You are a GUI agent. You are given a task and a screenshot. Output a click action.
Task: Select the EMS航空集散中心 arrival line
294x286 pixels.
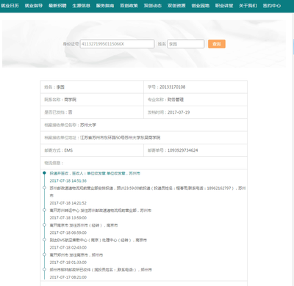point(98,241)
